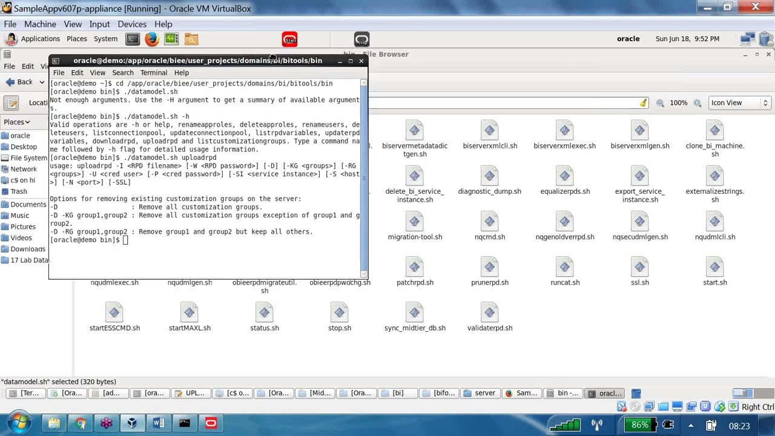Screen dimensions: 775x436
Task: Open Back button history dropdown arrow
Action: (42, 82)
